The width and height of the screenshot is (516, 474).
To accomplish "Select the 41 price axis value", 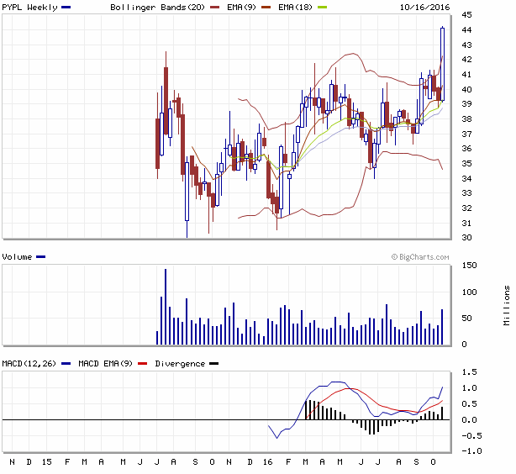I will pos(466,75).
